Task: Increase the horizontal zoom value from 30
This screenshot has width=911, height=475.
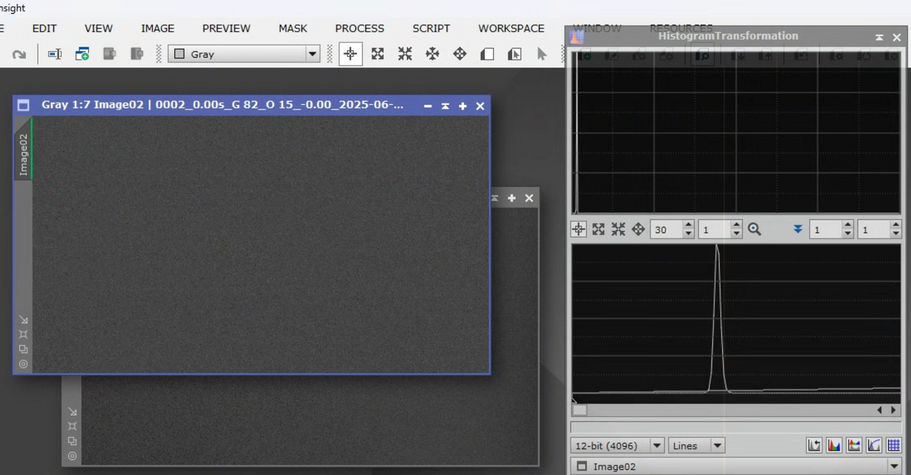Action: point(688,225)
